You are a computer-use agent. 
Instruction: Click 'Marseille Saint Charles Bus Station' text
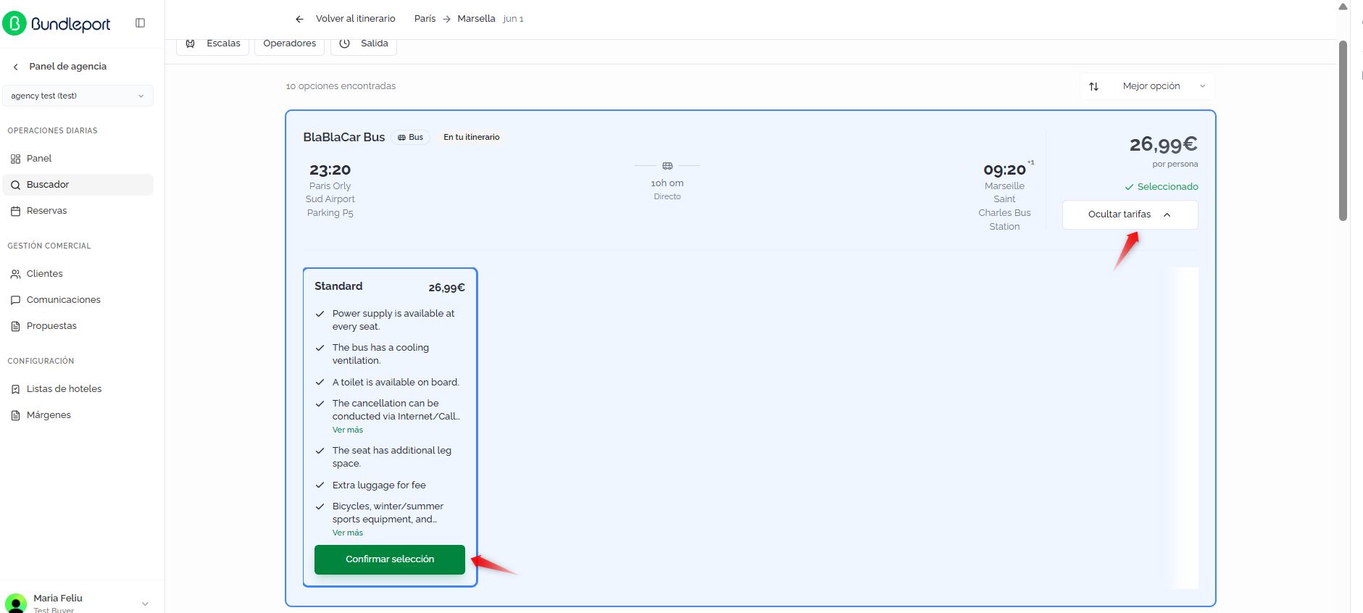1004,207
